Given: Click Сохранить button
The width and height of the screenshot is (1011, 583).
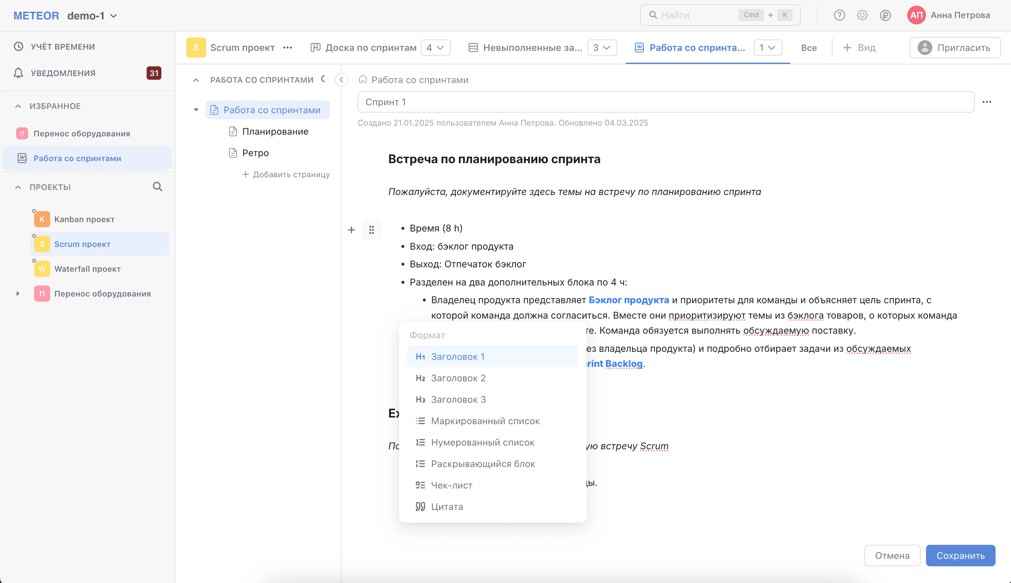Looking at the screenshot, I should tap(960, 556).
